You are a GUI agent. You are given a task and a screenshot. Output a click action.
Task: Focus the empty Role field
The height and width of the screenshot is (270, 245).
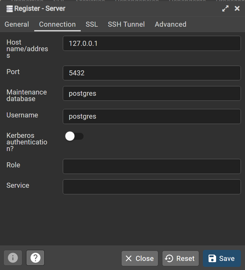click(152, 166)
